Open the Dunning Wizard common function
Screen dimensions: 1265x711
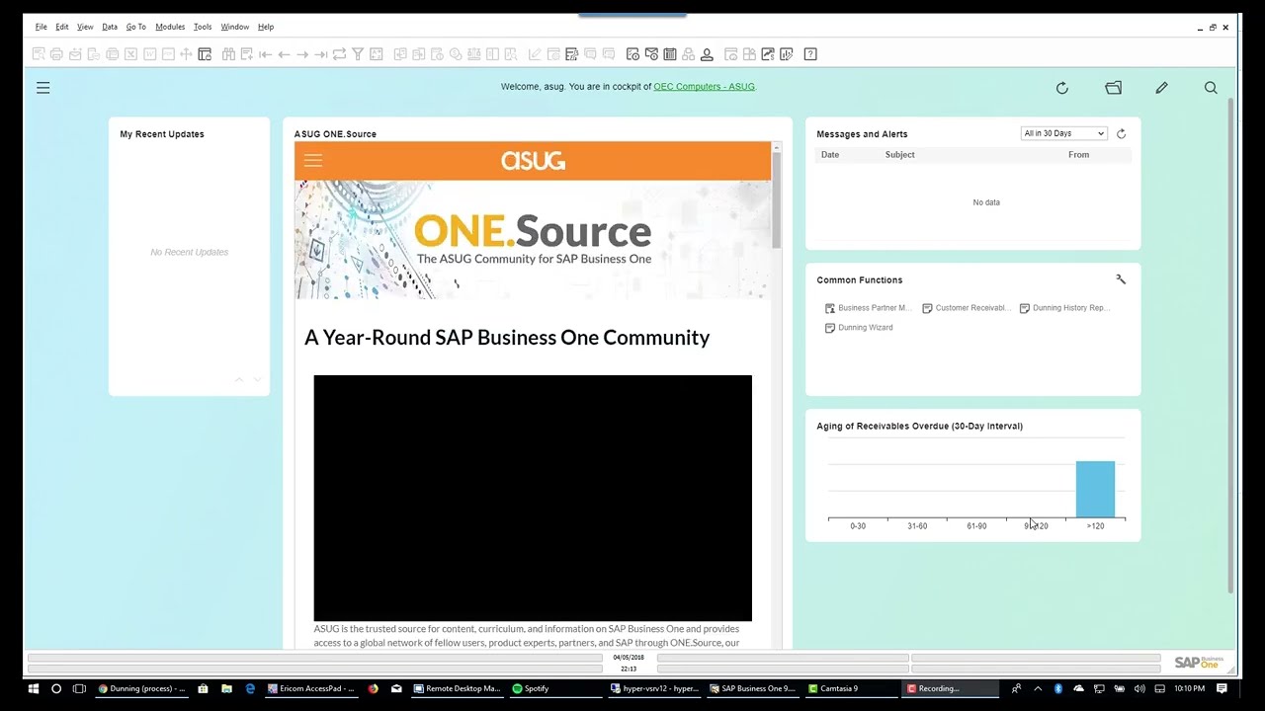[859, 328]
